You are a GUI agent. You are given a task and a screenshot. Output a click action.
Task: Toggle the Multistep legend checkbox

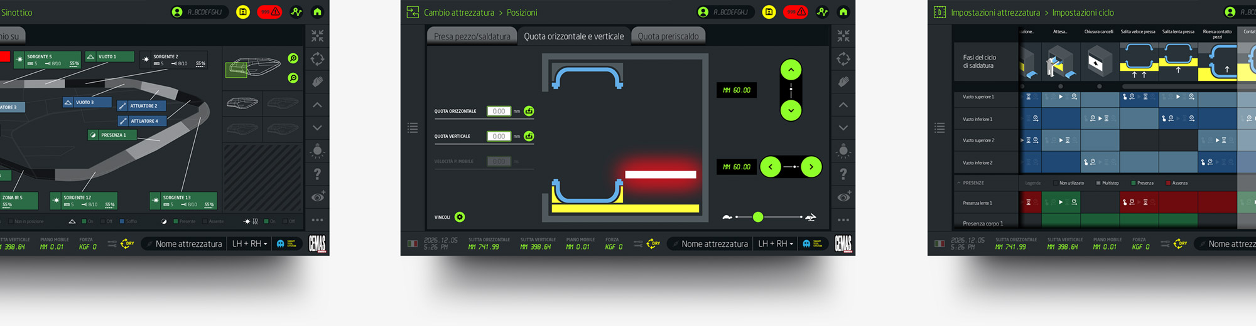tap(1098, 183)
